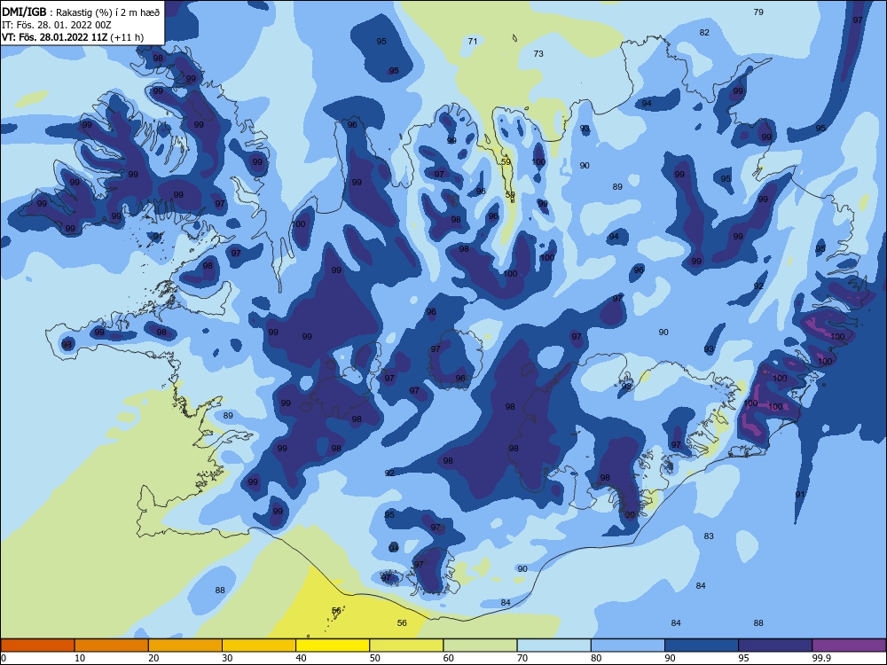Choose the 30–40 golden legend swatch
Viewport: 887px width, 665px height.
pyautogui.click(x=259, y=645)
